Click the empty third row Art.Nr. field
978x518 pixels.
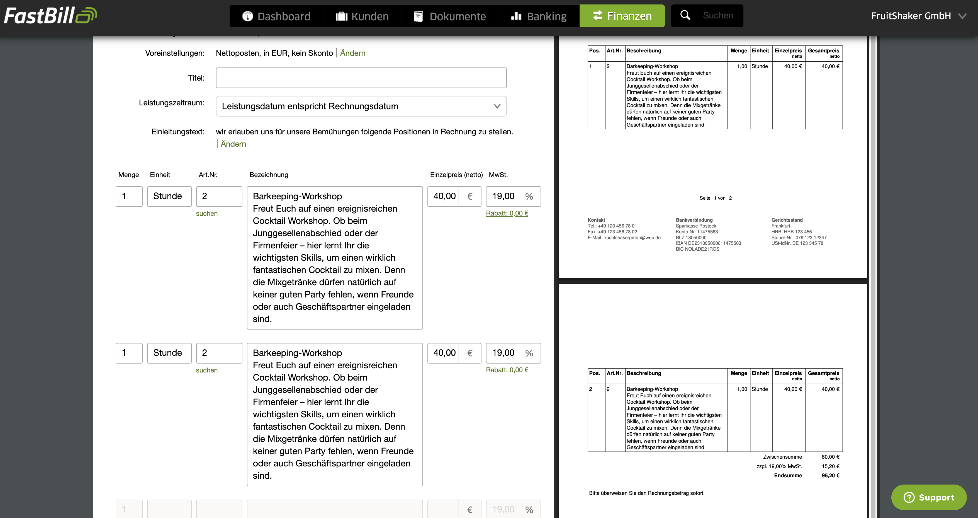(x=219, y=509)
